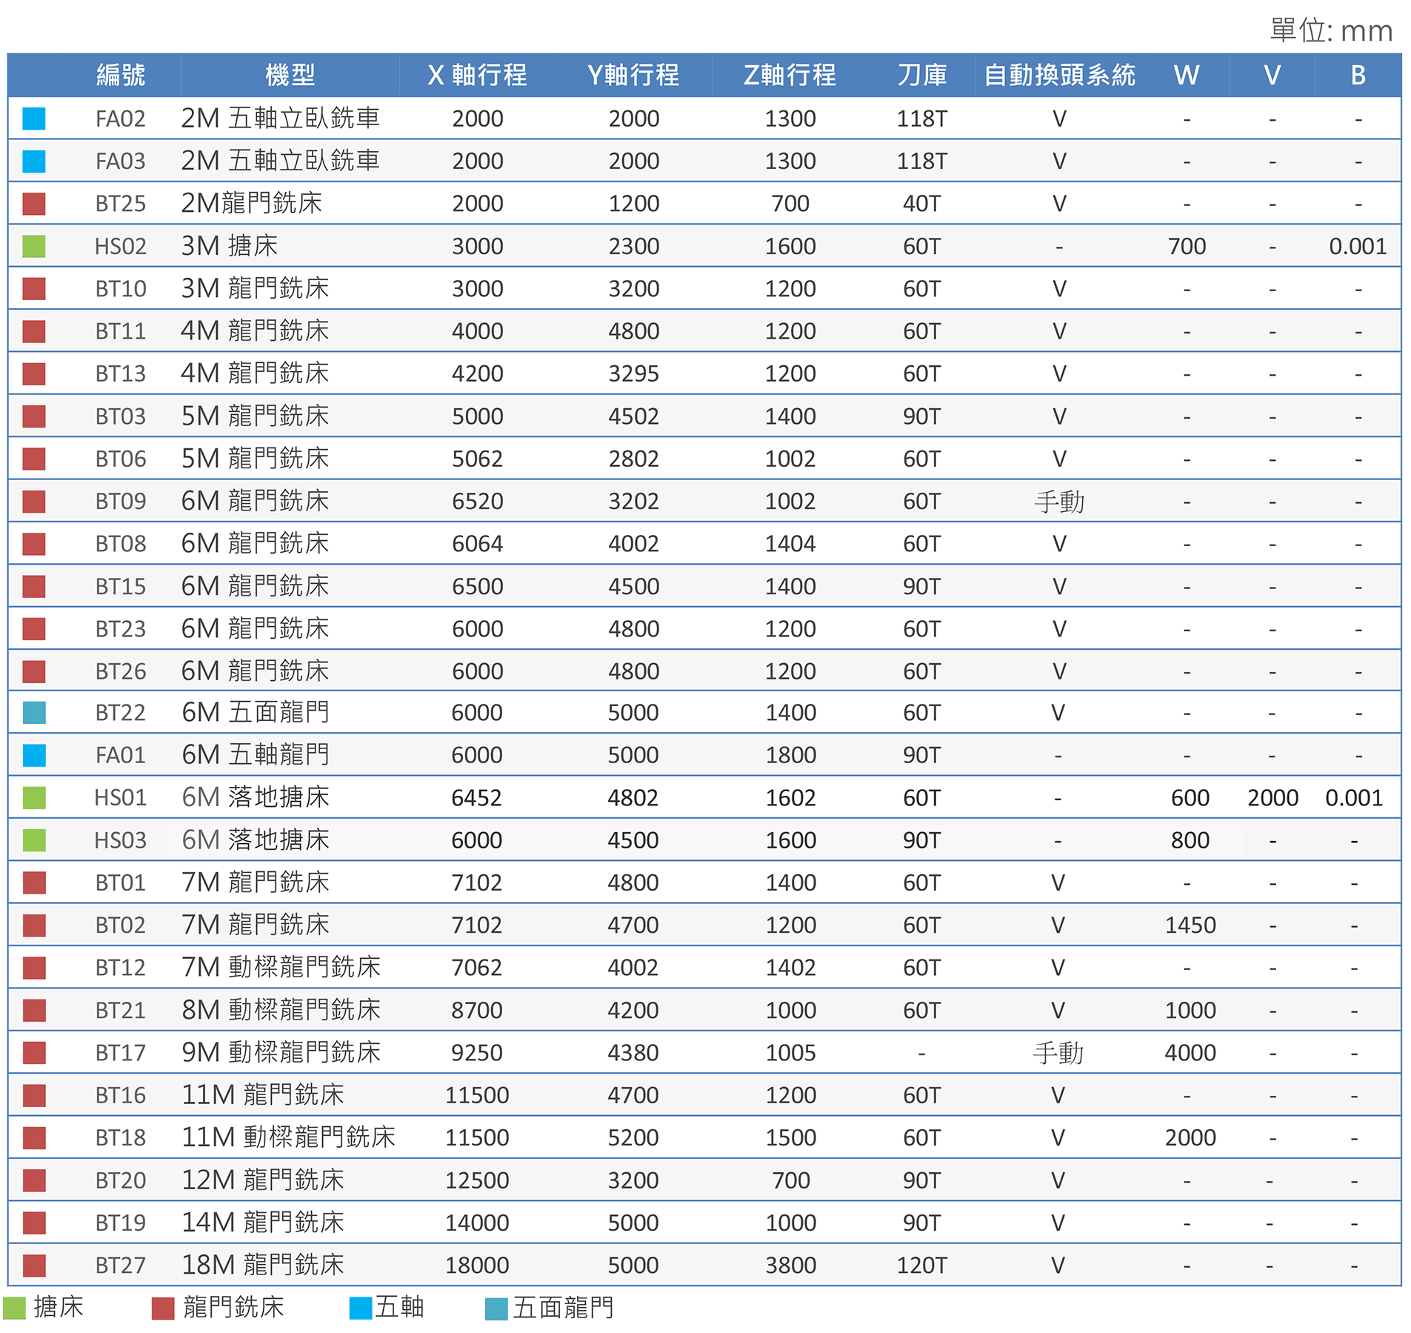
Task: Click the teal swatch beside BT22
Action: pyautogui.click(x=34, y=713)
